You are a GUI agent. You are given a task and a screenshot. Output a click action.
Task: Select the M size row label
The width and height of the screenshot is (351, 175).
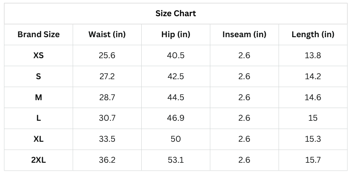click(39, 98)
